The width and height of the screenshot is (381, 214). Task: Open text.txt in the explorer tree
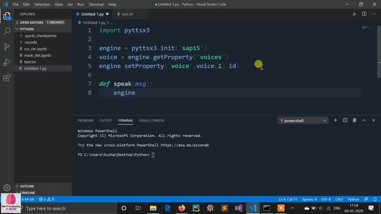(43, 62)
